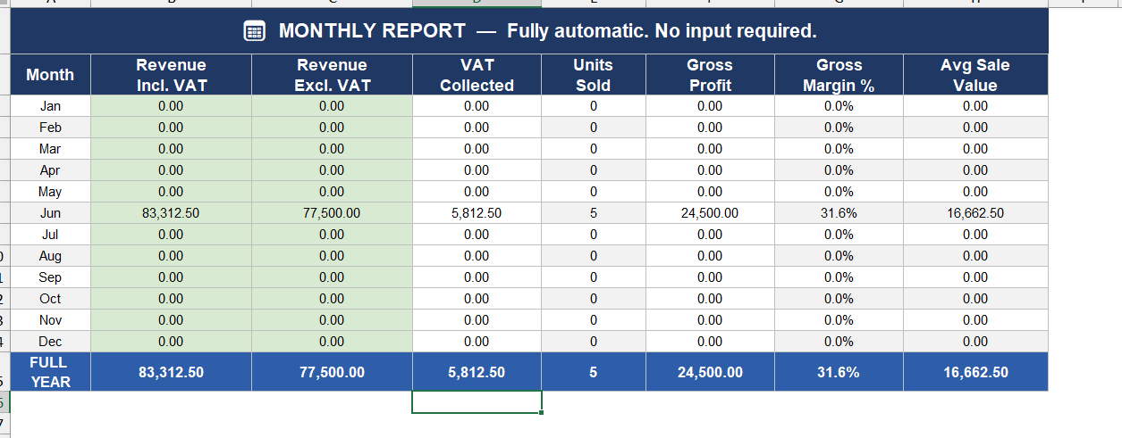The height and width of the screenshot is (438, 1122).
Task: Select June avg sale value 16,662.50
Action: coord(975,213)
